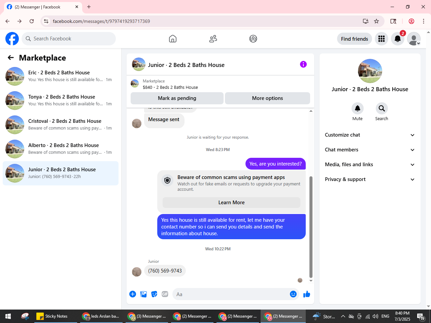This screenshot has width=431, height=323.
Task: Open Tonya 2 Beds 2 Baths conversation
Action: click(x=61, y=101)
